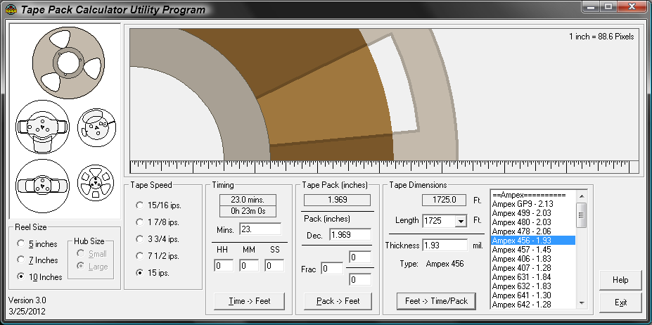Select the 15/16 ips tape speed

(x=158, y=205)
